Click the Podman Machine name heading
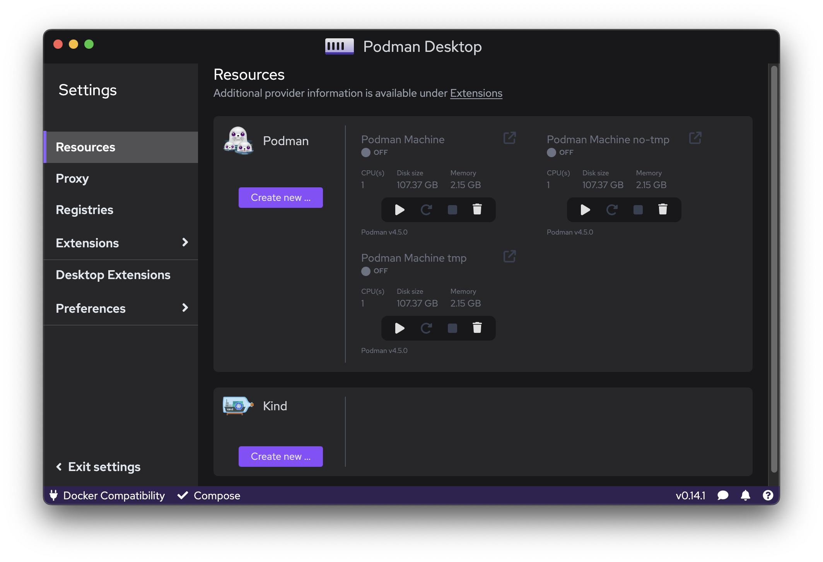Image resolution: width=823 pixels, height=562 pixels. (x=403, y=139)
